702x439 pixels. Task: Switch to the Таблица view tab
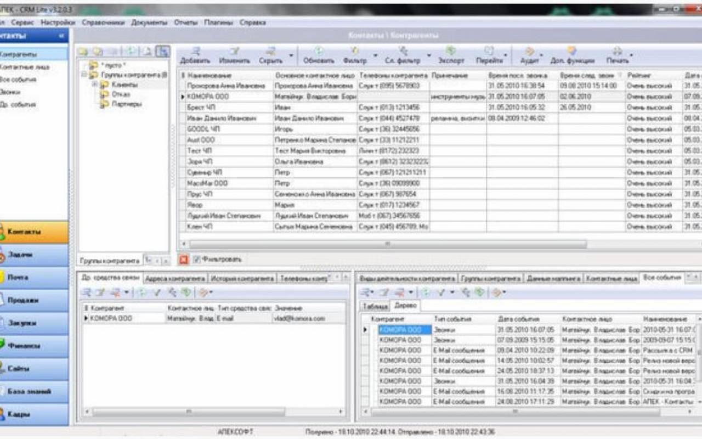[376, 306]
